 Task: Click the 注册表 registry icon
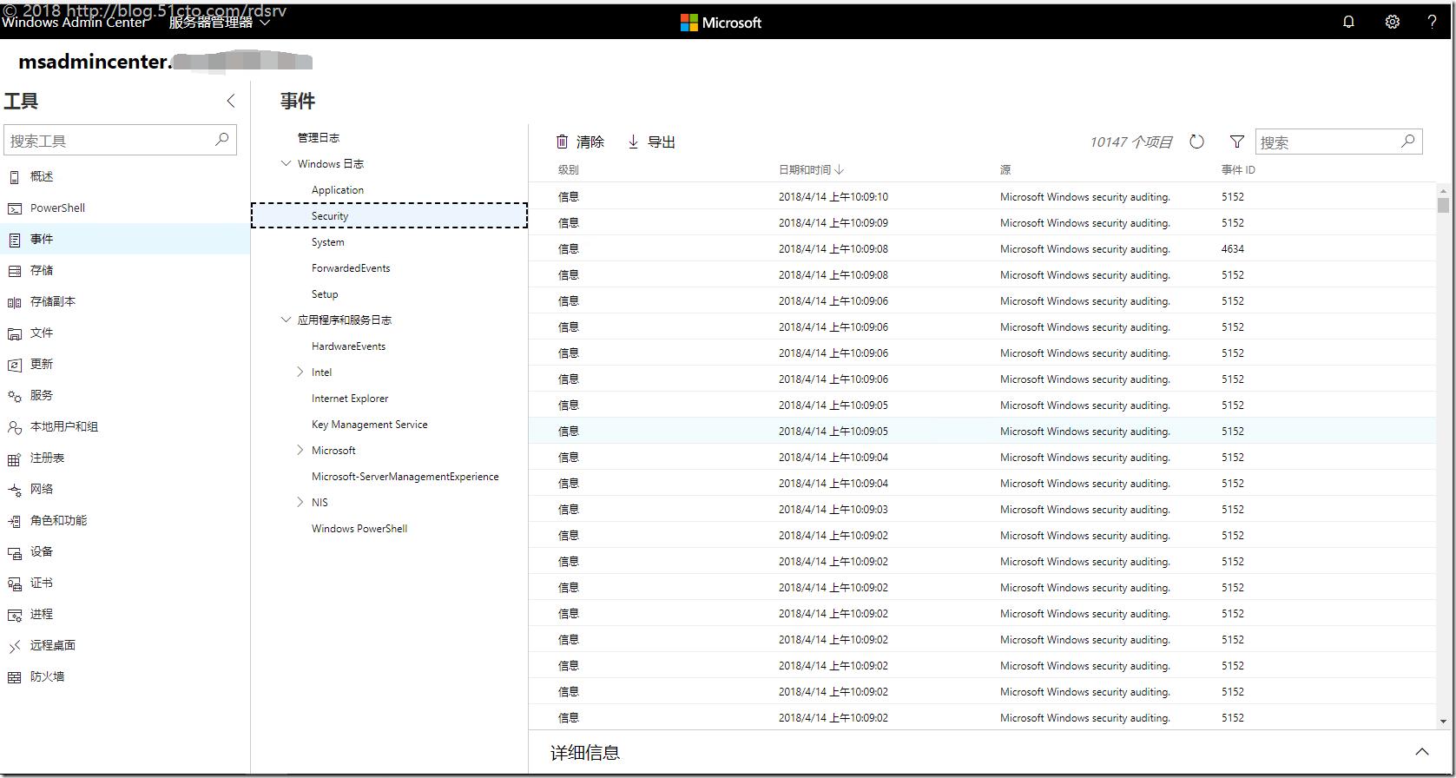(x=14, y=458)
